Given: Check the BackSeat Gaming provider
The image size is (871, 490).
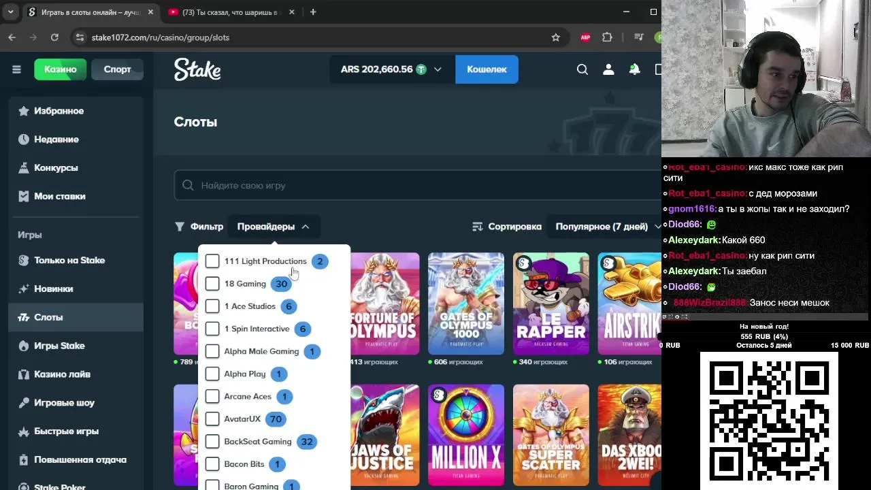Looking at the screenshot, I should 212,442.
